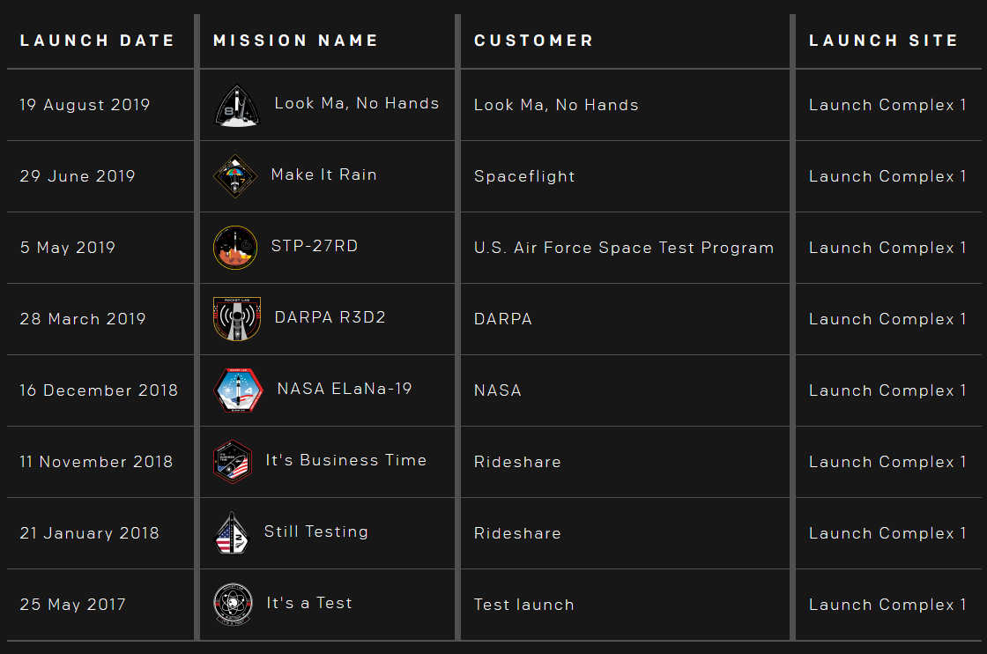987x654 pixels.
Task: Click the Spaceflight customer cell
Action: pos(524,176)
